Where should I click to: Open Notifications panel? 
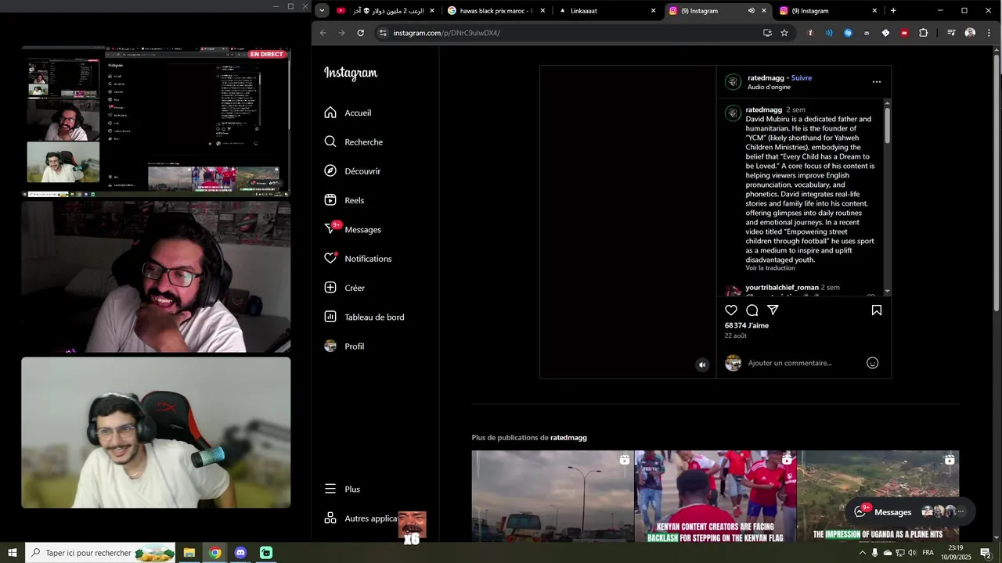pyautogui.click(x=358, y=259)
